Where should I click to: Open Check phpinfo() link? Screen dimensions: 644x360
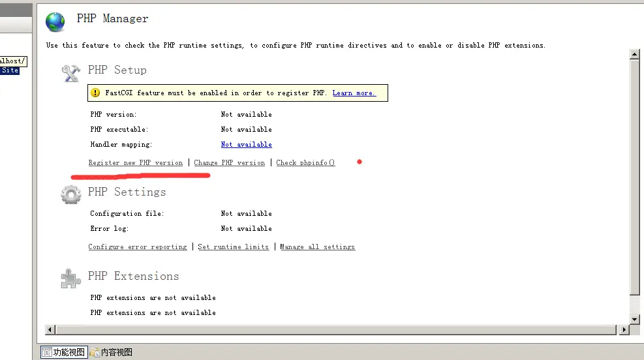click(305, 163)
